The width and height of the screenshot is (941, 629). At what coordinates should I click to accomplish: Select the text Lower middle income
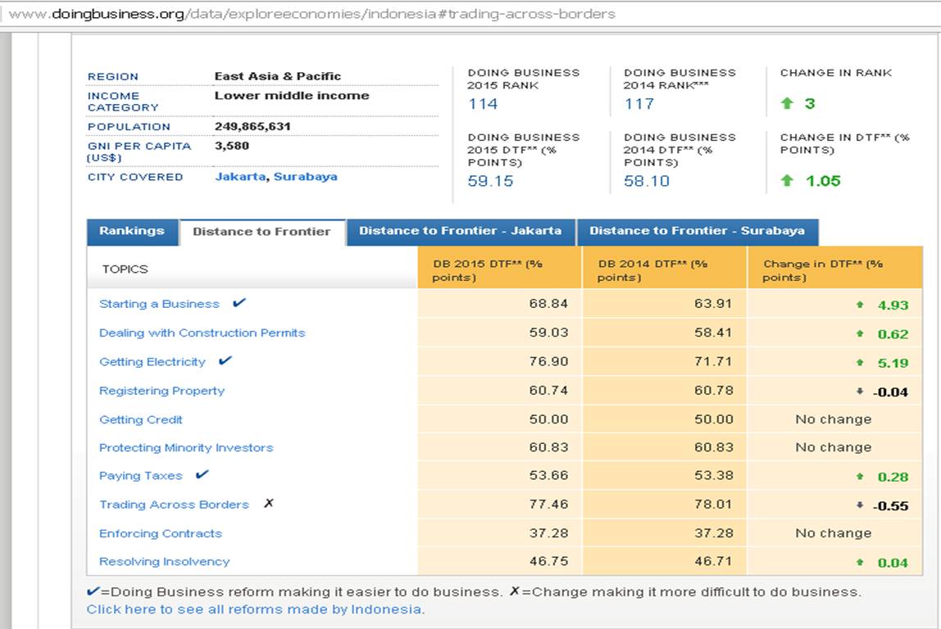(293, 95)
